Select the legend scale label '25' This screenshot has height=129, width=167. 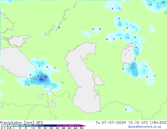[x=51, y=128]
